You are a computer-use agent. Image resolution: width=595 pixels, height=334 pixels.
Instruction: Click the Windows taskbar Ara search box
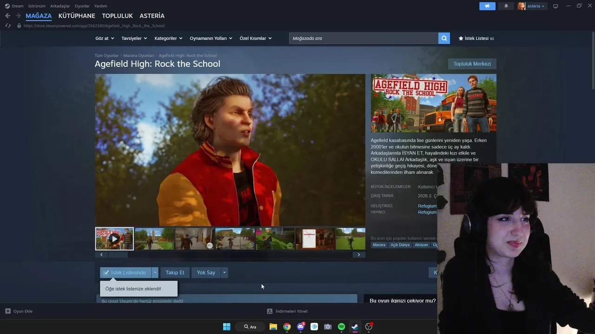pyautogui.click(x=250, y=327)
